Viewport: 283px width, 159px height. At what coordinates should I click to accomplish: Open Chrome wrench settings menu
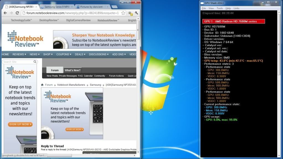136,13
